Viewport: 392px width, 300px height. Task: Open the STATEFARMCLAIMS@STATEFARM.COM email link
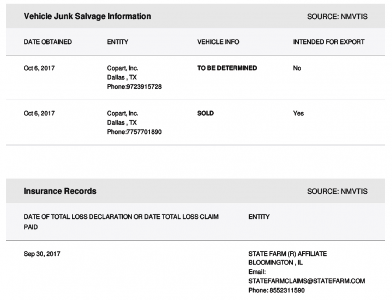[307, 281]
